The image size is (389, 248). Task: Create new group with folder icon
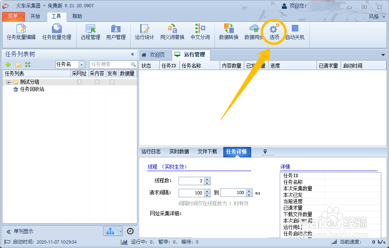(x=18, y=65)
